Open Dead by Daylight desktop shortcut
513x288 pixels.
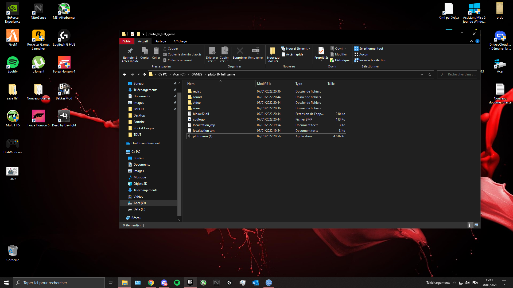(x=64, y=119)
